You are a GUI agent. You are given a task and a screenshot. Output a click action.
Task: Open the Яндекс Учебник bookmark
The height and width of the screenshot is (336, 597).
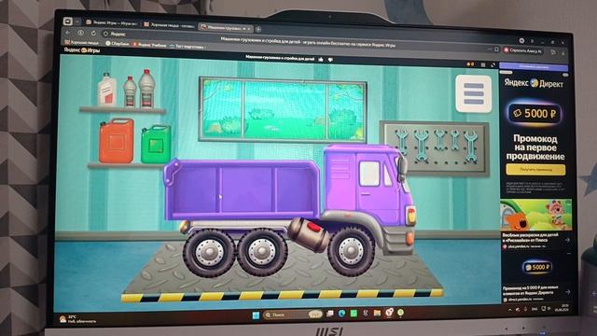pyautogui.click(x=149, y=45)
